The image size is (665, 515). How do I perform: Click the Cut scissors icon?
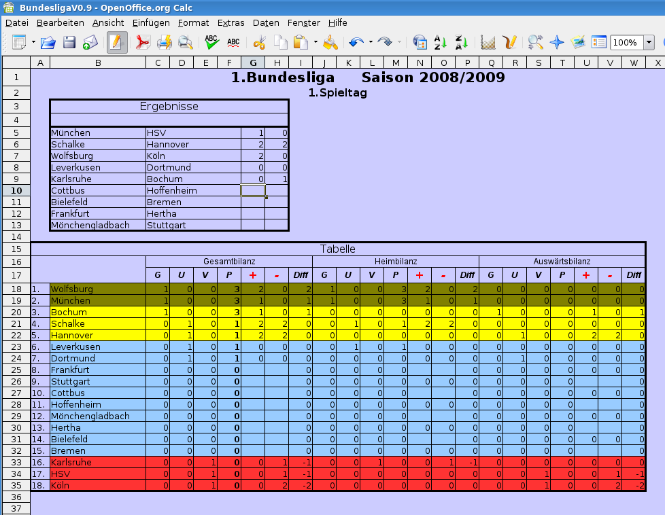[259, 43]
